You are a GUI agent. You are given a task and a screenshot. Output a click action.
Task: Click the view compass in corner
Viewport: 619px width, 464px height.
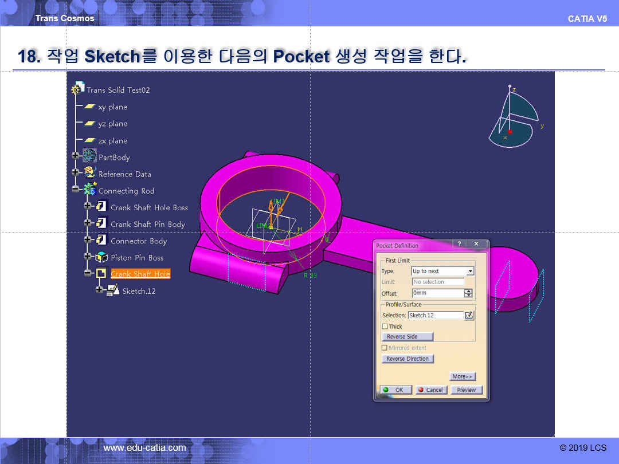(513, 117)
